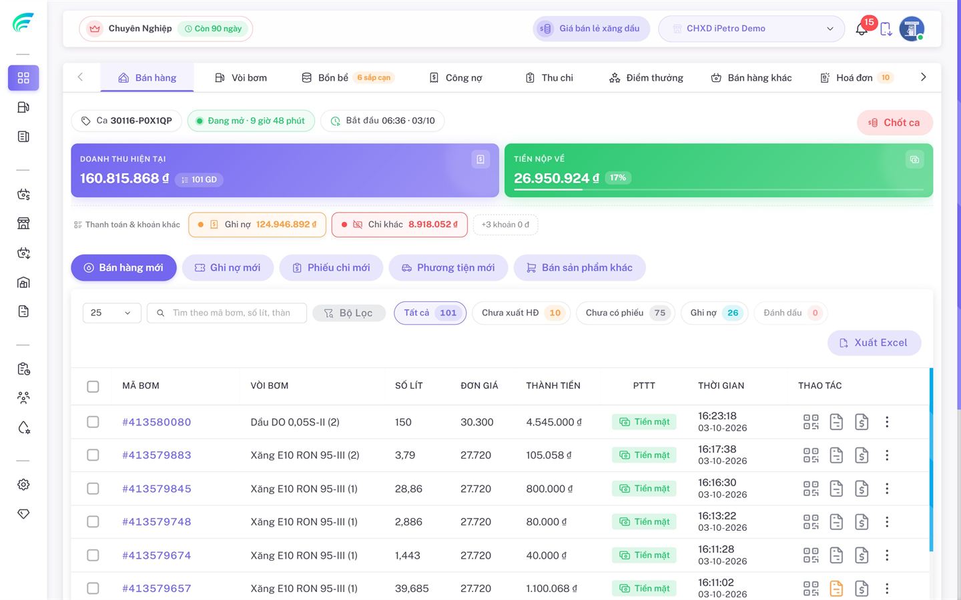
Task: Click the Chốt ca button
Action: point(895,123)
